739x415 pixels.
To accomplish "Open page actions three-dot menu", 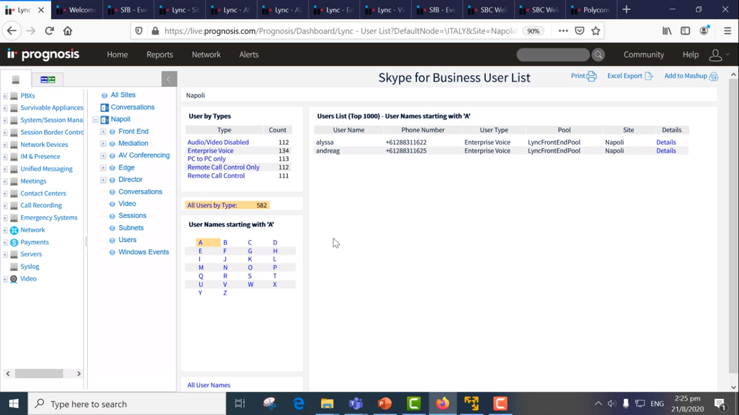I will [x=563, y=31].
